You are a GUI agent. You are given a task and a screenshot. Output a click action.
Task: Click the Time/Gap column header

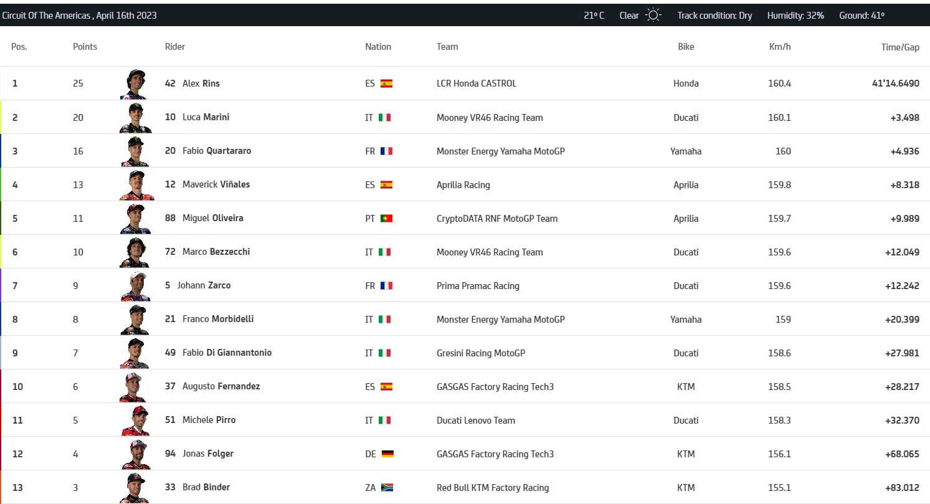(x=901, y=47)
